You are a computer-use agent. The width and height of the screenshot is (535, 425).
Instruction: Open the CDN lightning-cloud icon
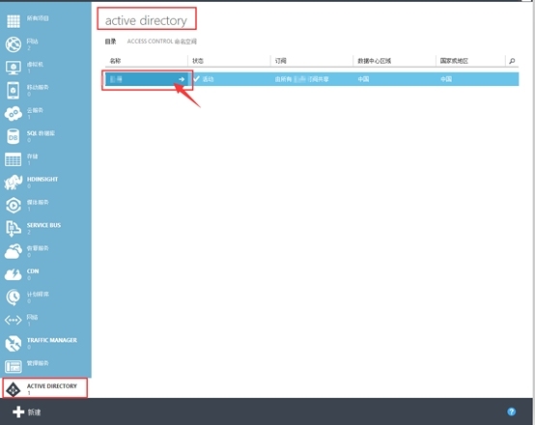14,274
